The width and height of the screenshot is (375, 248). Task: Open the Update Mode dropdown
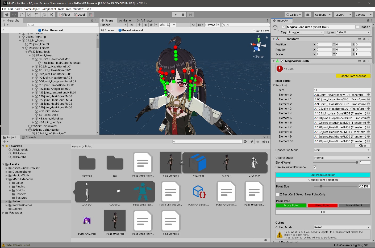pos(342,158)
